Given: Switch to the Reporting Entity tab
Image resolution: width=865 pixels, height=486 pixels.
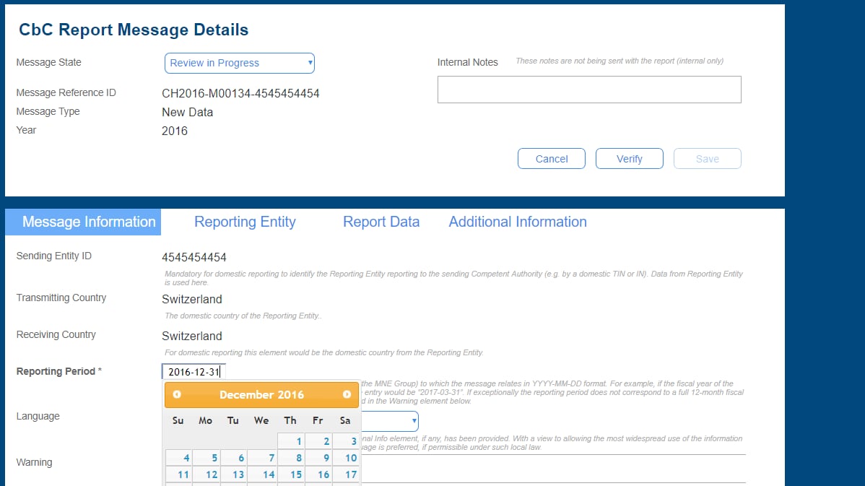Looking at the screenshot, I should pos(245,222).
